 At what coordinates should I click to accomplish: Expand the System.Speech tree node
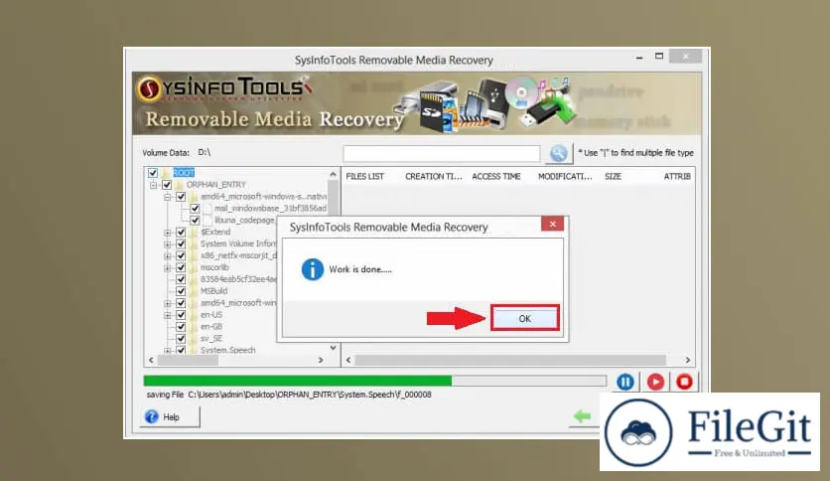(x=167, y=350)
